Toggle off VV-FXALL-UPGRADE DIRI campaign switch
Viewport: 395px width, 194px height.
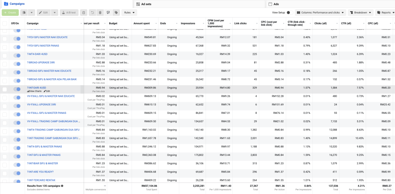(x=17, y=106)
